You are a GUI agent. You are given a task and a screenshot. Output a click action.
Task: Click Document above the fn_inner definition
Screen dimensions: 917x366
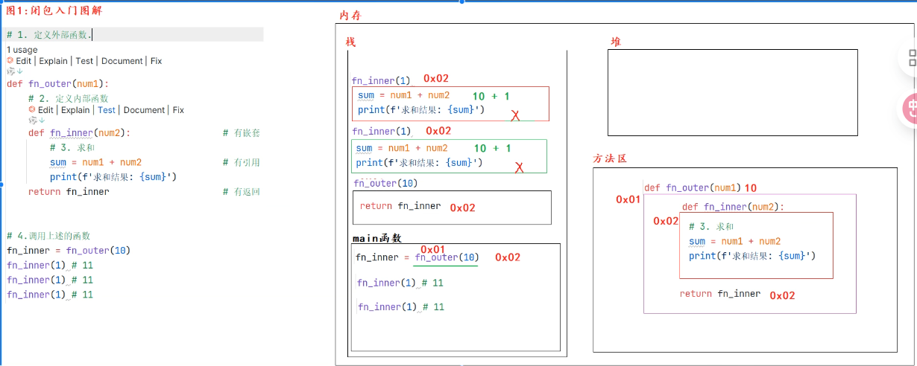[144, 110]
